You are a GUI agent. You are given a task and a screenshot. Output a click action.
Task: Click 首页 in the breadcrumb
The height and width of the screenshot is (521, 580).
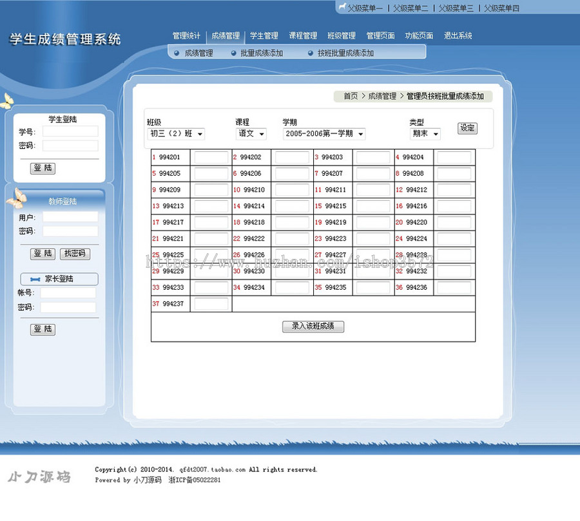tap(351, 96)
